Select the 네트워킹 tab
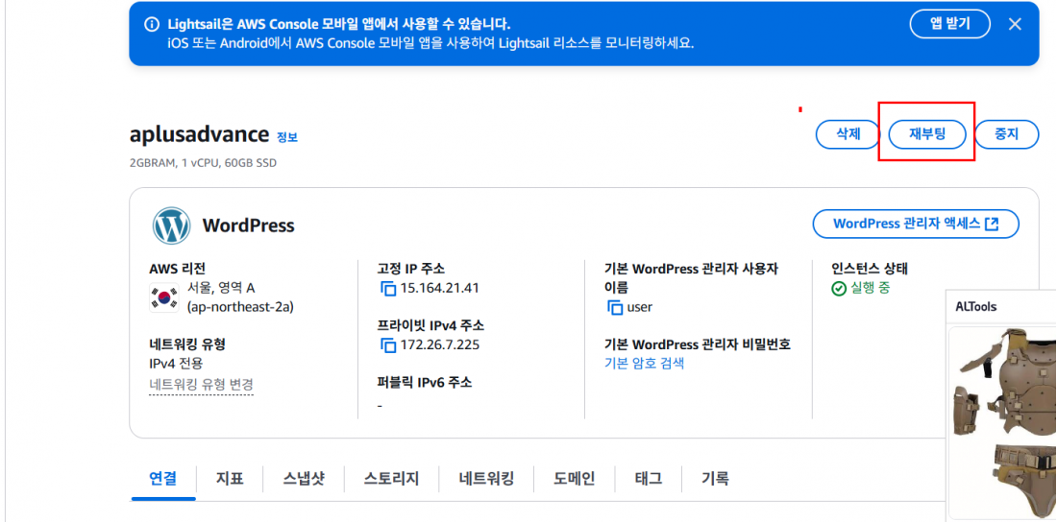Screen dimensions: 1057x522 coord(487,479)
